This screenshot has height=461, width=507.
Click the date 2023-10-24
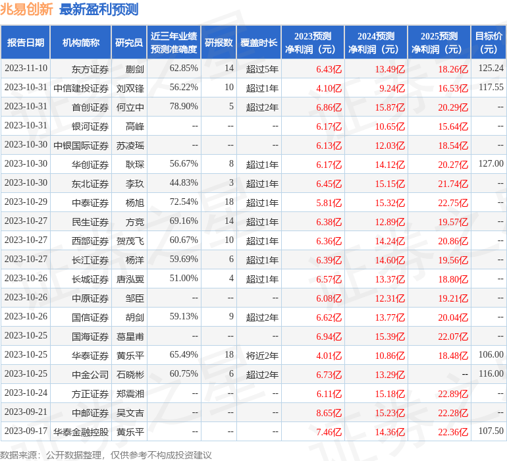(x=26, y=393)
